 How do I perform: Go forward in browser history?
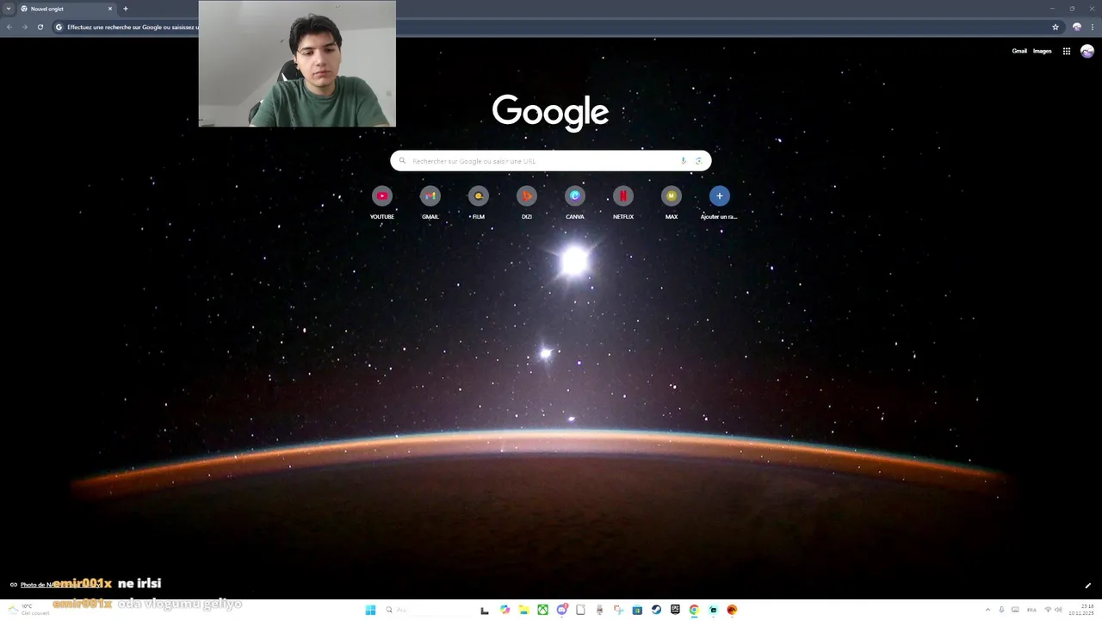24,27
